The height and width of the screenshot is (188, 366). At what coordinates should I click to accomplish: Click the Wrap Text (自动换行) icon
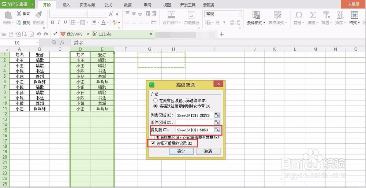[191, 15]
